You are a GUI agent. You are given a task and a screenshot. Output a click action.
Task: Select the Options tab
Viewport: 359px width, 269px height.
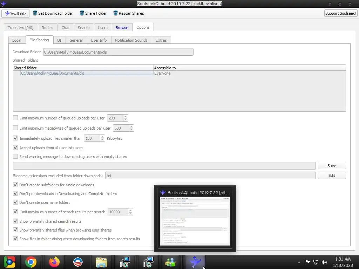coord(143,27)
